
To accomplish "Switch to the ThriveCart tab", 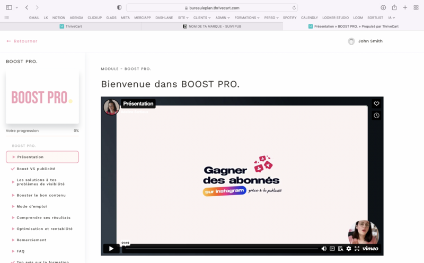I will pos(70,26).
